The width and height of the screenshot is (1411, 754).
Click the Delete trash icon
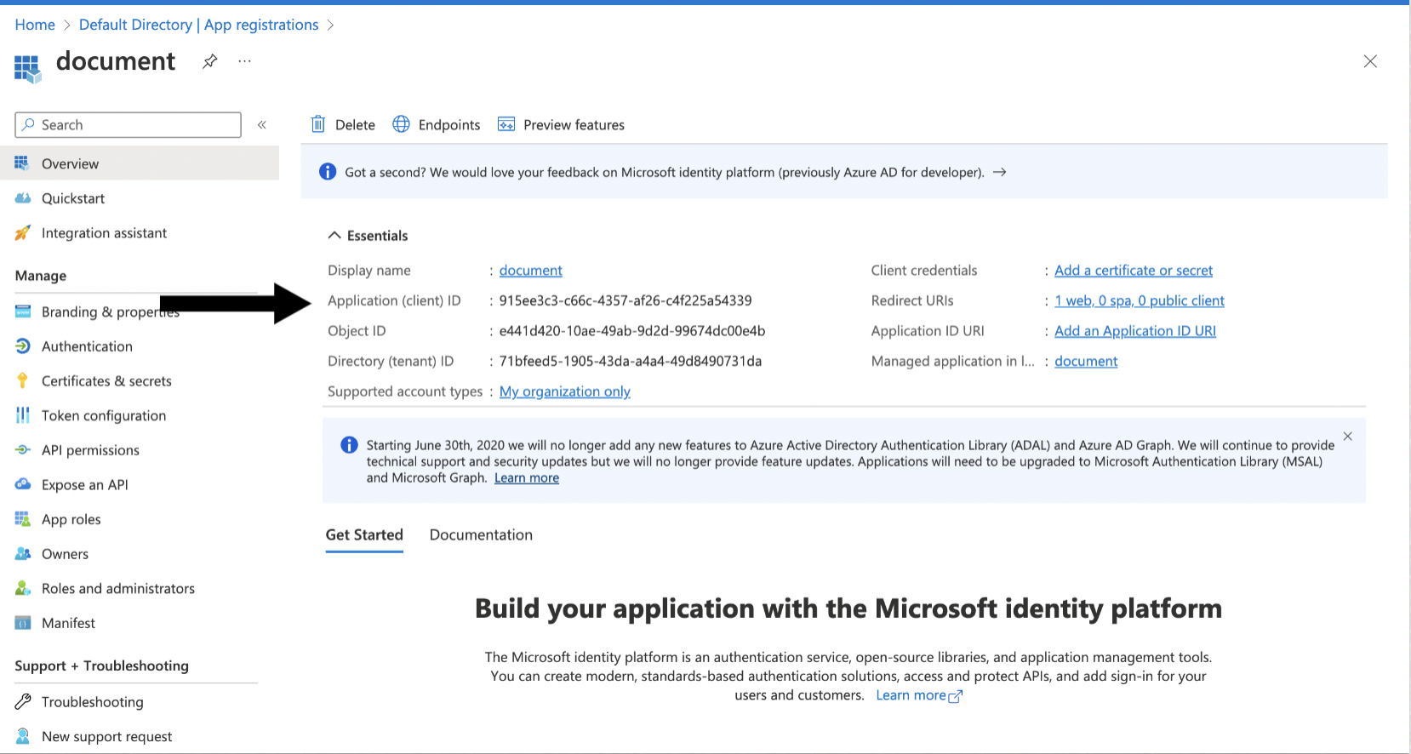pyautogui.click(x=318, y=124)
